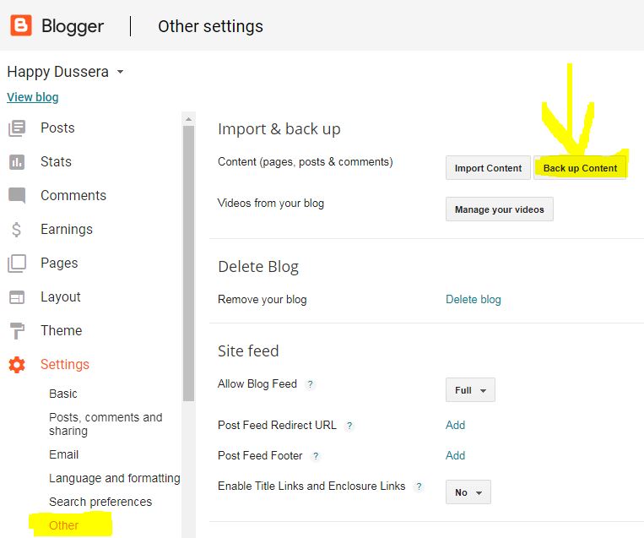Go to the Stats section

point(56,161)
